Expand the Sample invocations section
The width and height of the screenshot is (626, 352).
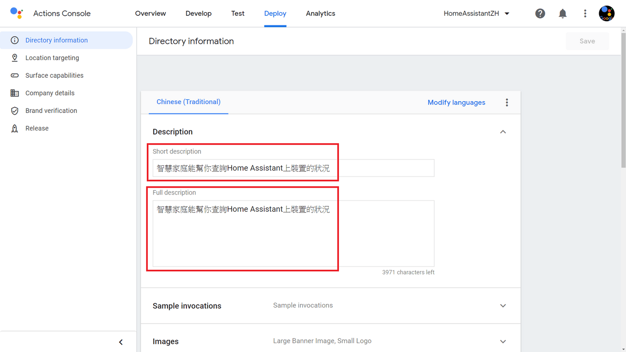pos(503,306)
